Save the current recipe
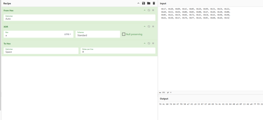The width and height of the screenshot is (263, 120). click(144, 3)
